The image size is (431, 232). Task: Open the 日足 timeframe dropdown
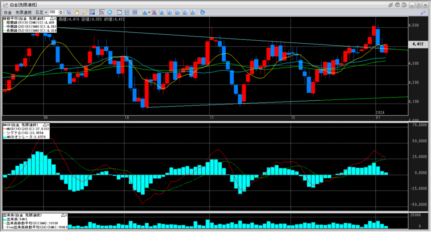41,12
